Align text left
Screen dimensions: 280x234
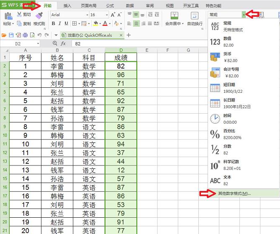pyautogui.click(x=129, y=23)
